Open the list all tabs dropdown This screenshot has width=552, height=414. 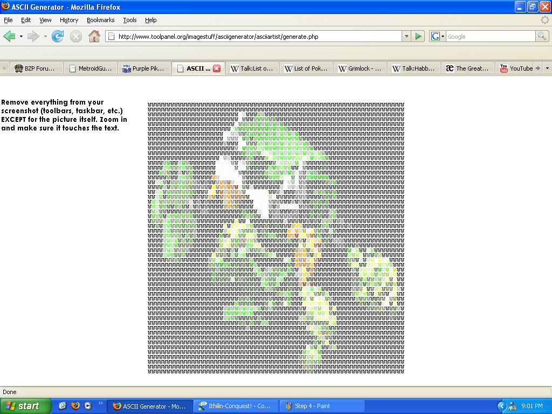tap(547, 68)
